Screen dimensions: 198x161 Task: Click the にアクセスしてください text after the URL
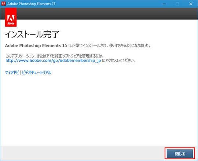point(119,61)
